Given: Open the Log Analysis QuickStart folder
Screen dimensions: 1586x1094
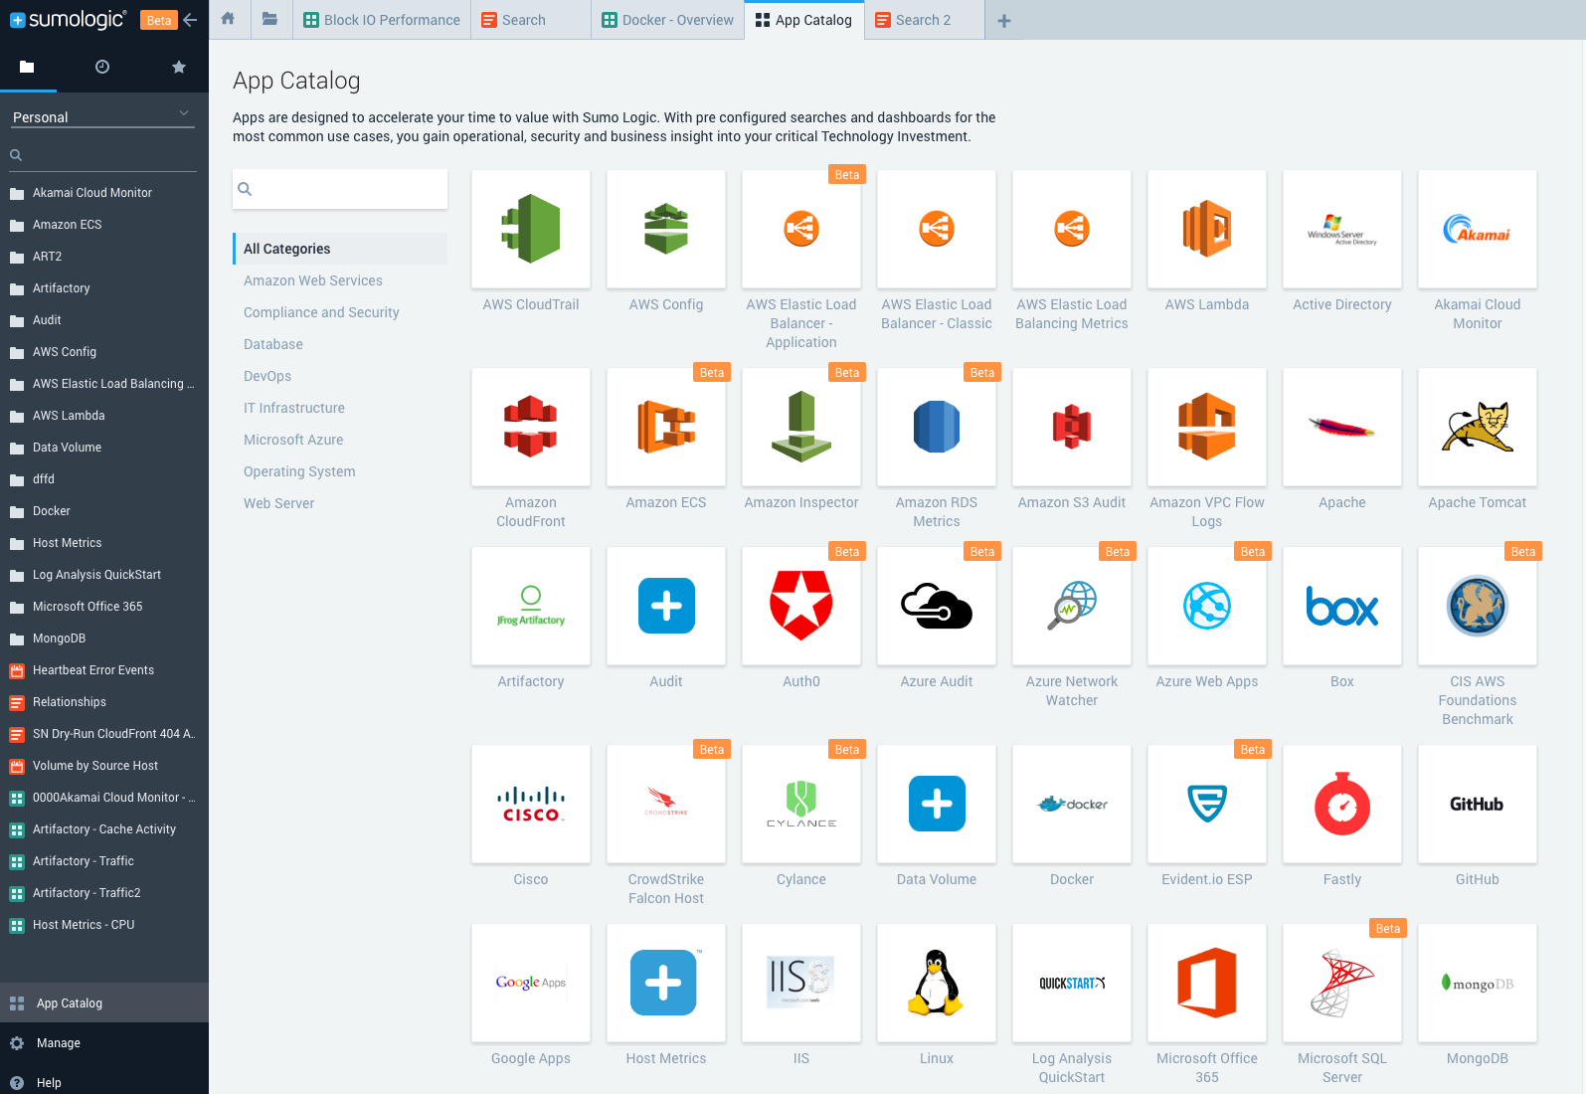Looking at the screenshot, I should point(104,575).
